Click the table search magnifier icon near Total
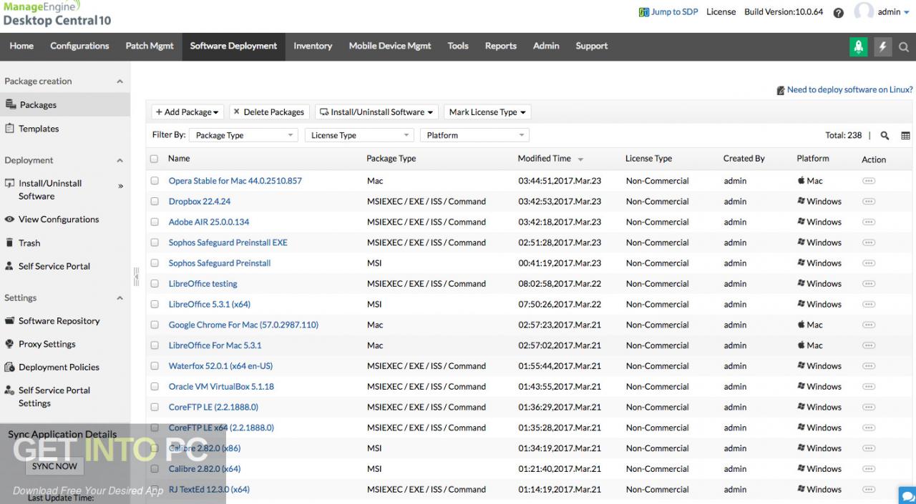 885,136
